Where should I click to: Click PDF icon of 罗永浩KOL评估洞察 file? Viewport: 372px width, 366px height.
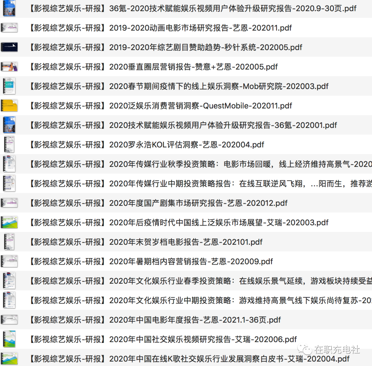click(9, 144)
